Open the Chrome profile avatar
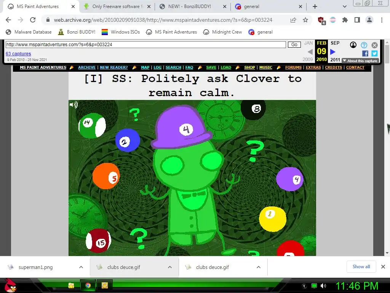390x293 pixels. coord(369,20)
